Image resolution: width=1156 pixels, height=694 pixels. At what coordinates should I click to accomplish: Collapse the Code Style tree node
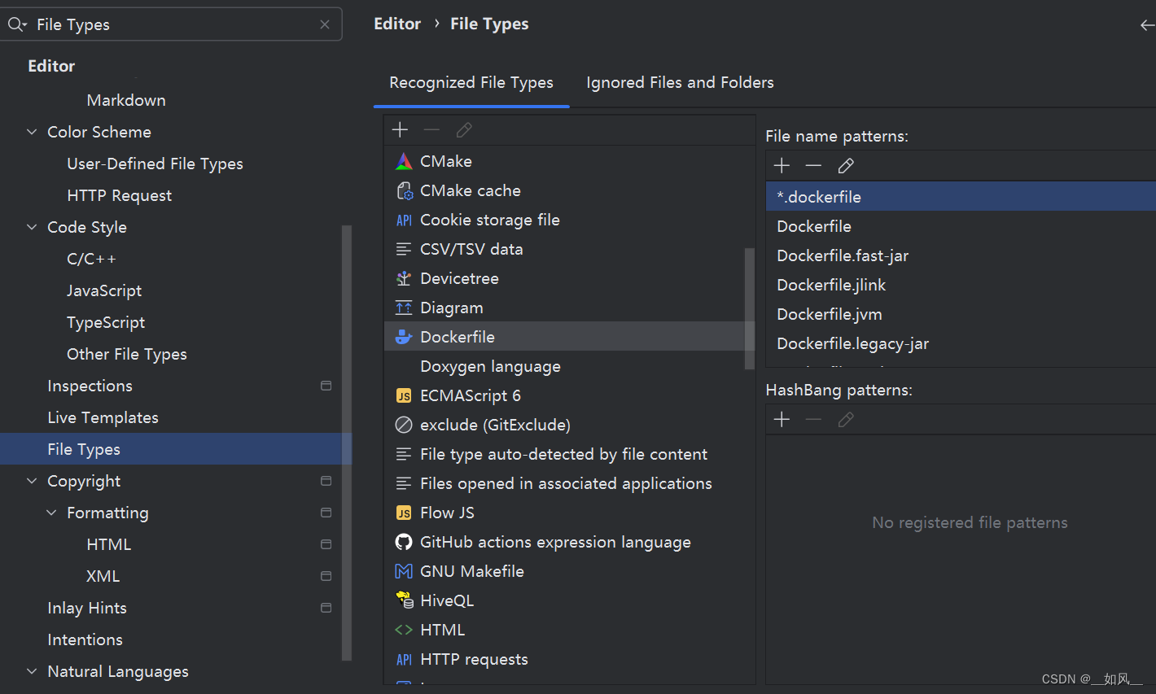pyautogui.click(x=32, y=227)
